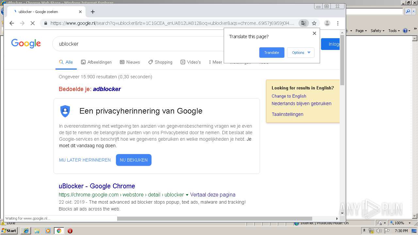The image size is (418, 235).
Task: Open Windows Explorer folder in taskbar
Action: tap(37, 231)
